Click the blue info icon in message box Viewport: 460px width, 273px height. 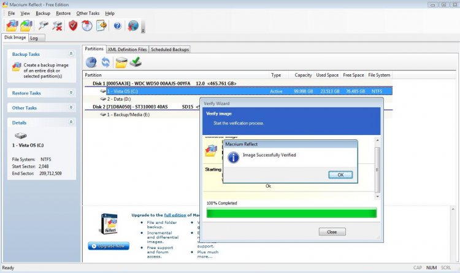(233, 158)
